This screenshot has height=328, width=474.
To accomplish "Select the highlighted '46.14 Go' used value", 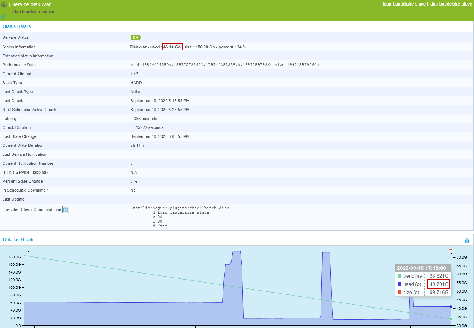I will 172,47.
